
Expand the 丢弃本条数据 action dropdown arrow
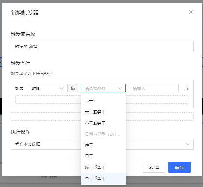point(188,144)
